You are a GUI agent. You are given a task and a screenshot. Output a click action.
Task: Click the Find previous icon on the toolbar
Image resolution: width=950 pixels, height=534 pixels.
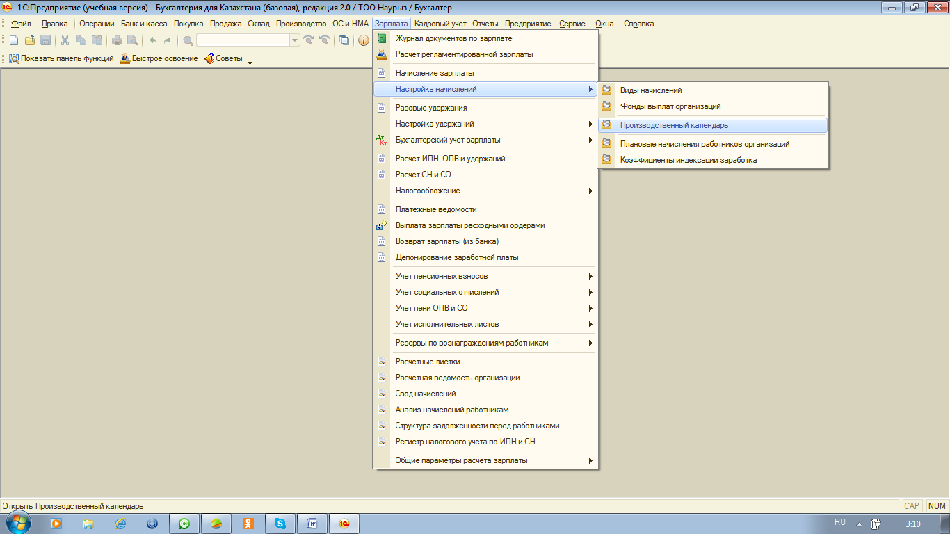pyautogui.click(x=324, y=40)
